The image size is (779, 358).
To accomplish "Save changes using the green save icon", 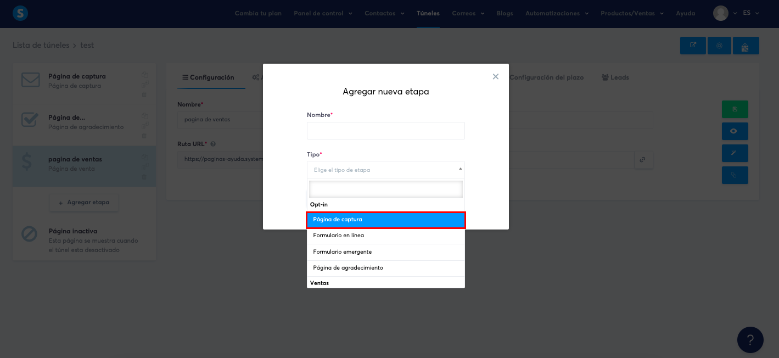I will [735, 109].
